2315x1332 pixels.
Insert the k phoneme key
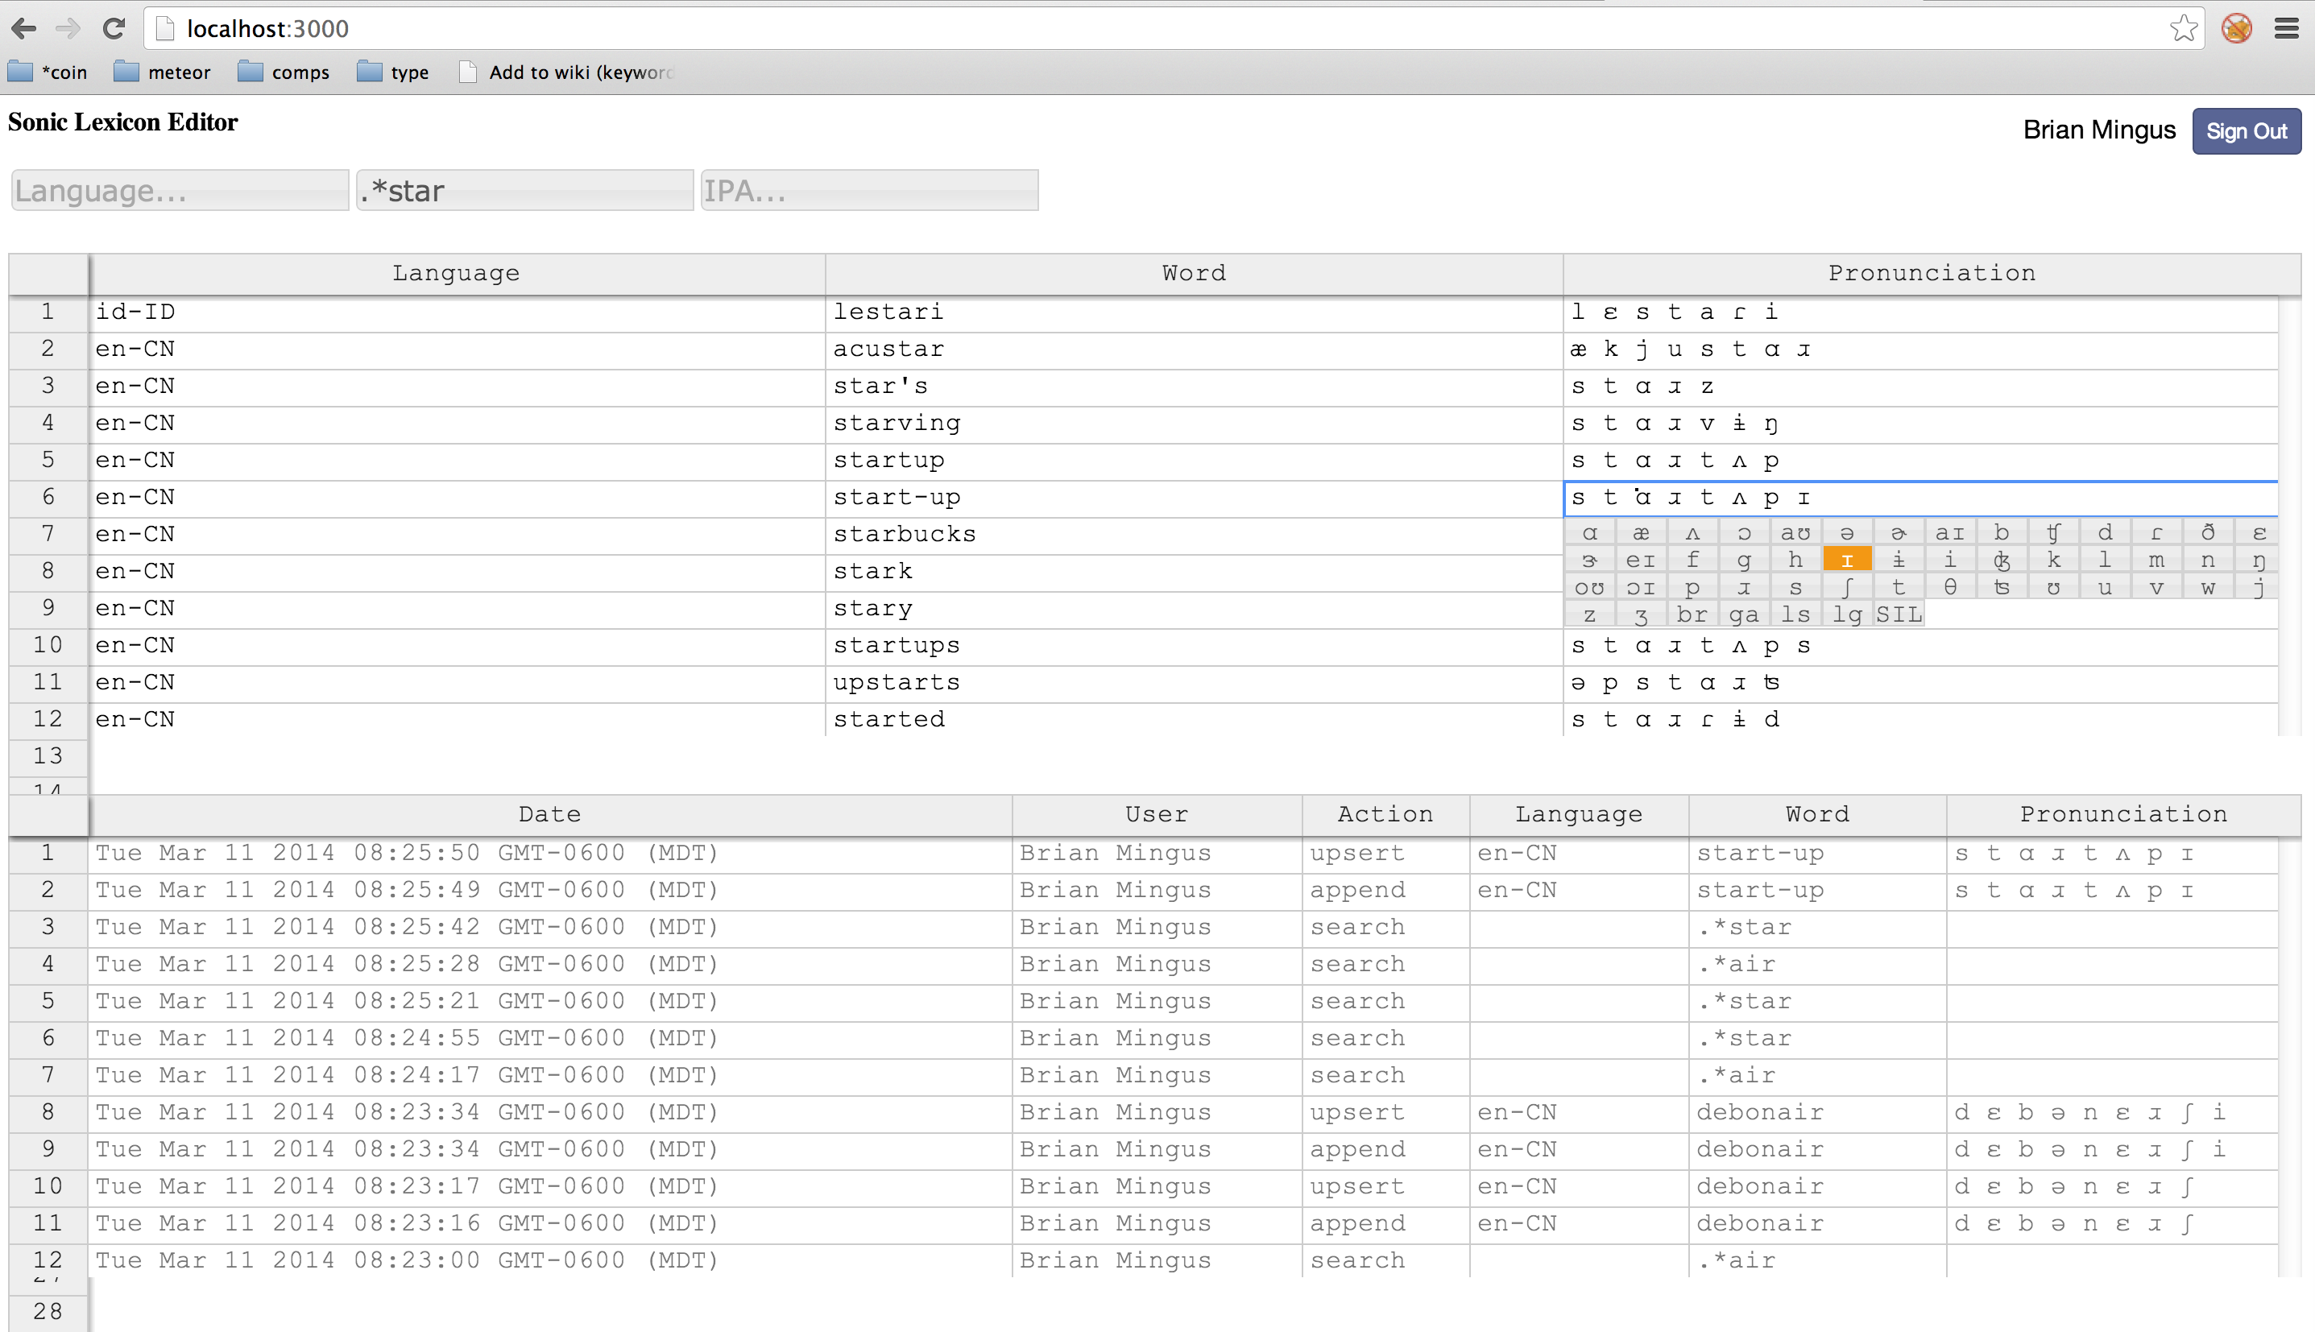coord(2053,560)
